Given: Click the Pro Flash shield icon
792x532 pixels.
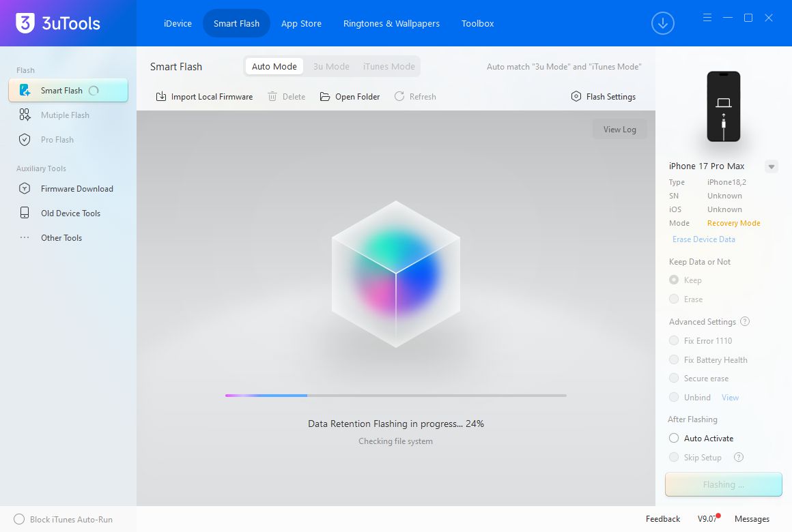Looking at the screenshot, I should [25, 140].
